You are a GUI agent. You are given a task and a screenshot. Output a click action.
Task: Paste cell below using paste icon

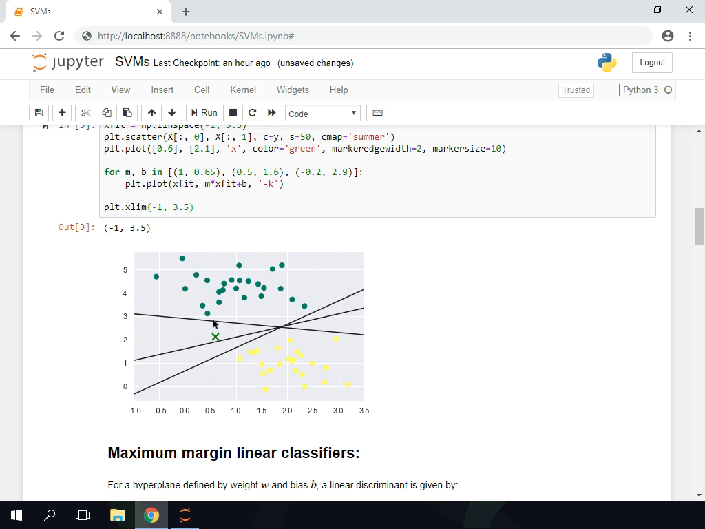127,112
